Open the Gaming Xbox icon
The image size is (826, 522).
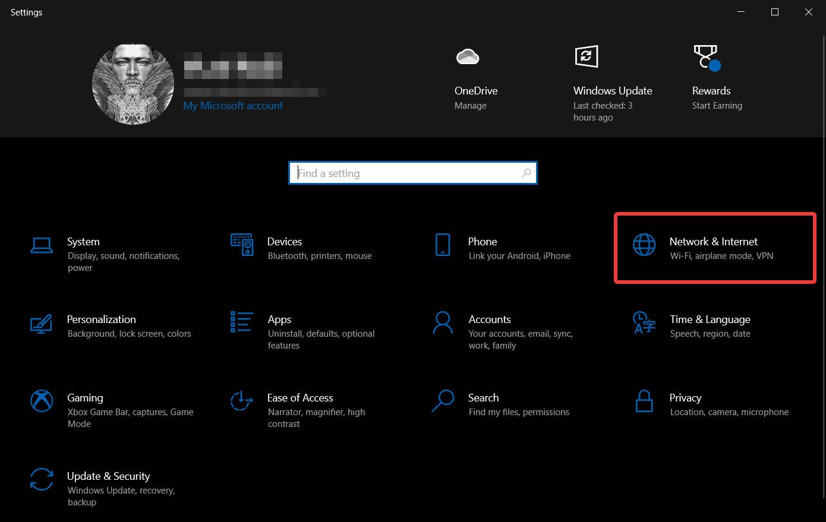(42, 401)
